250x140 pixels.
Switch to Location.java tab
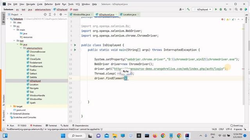tap(130, 14)
